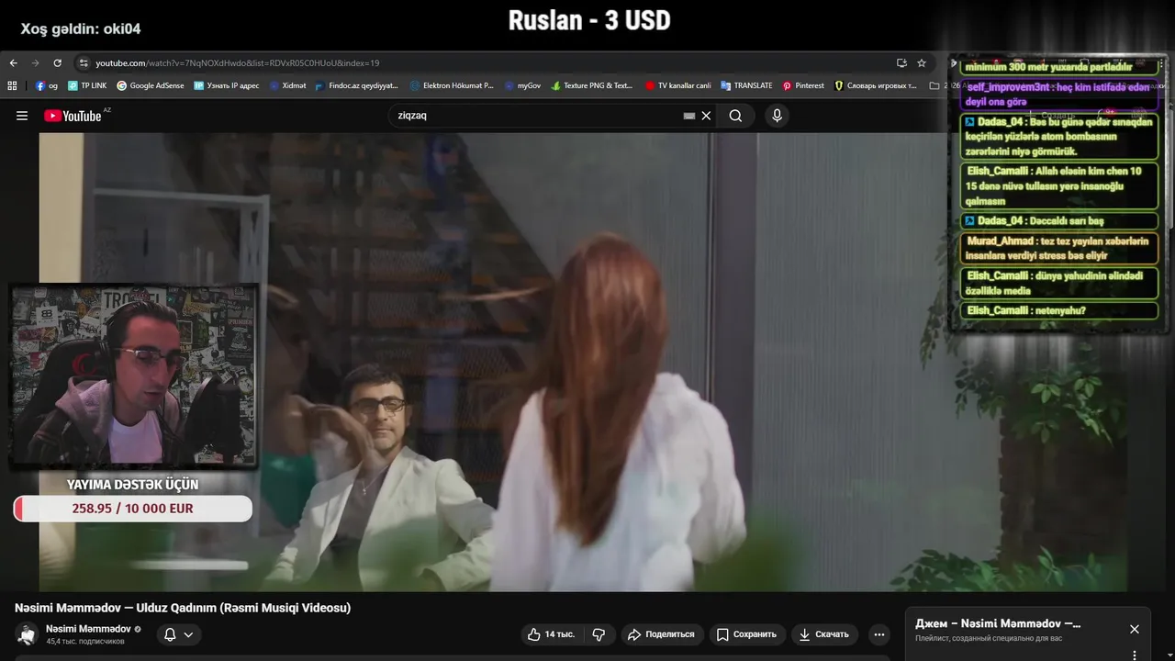Open playlist panel three-dot options
Image resolution: width=1175 pixels, height=661 pixels.
coord(1135,655)
